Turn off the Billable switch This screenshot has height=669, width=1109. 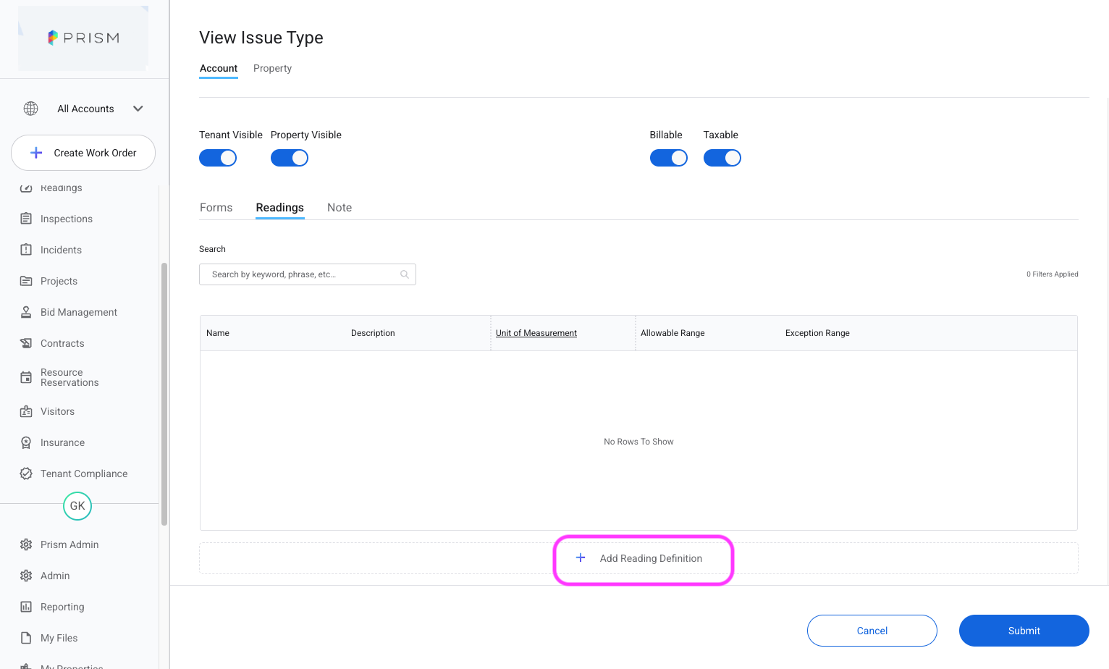[668, 158]
